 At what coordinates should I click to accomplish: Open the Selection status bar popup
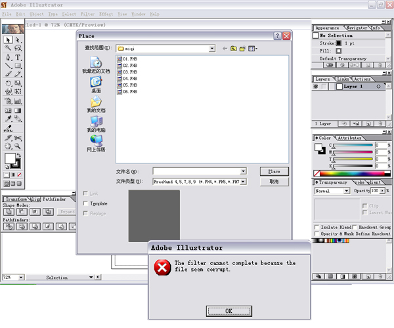coord(91,277)
